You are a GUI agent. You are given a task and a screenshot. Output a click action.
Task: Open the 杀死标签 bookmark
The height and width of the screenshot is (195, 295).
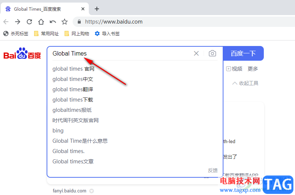pos(16,33)
